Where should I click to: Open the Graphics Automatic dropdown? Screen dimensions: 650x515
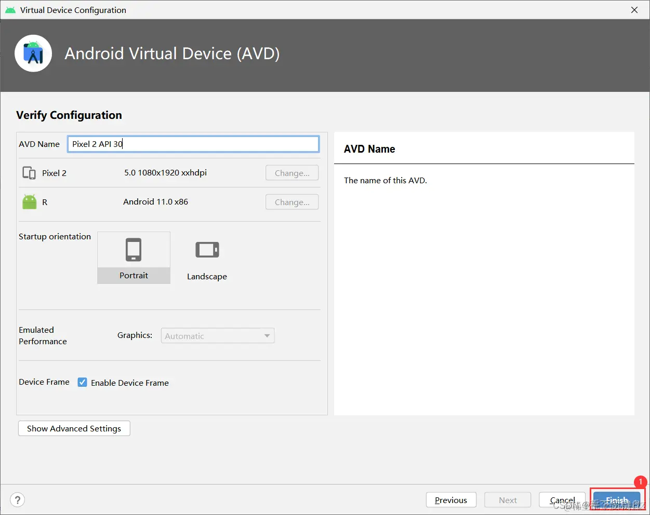tap(218, 336)
